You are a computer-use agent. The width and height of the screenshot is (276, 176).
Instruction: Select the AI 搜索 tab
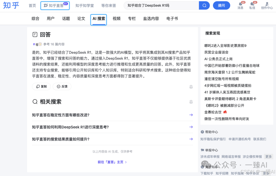click(x=99, y=19)
